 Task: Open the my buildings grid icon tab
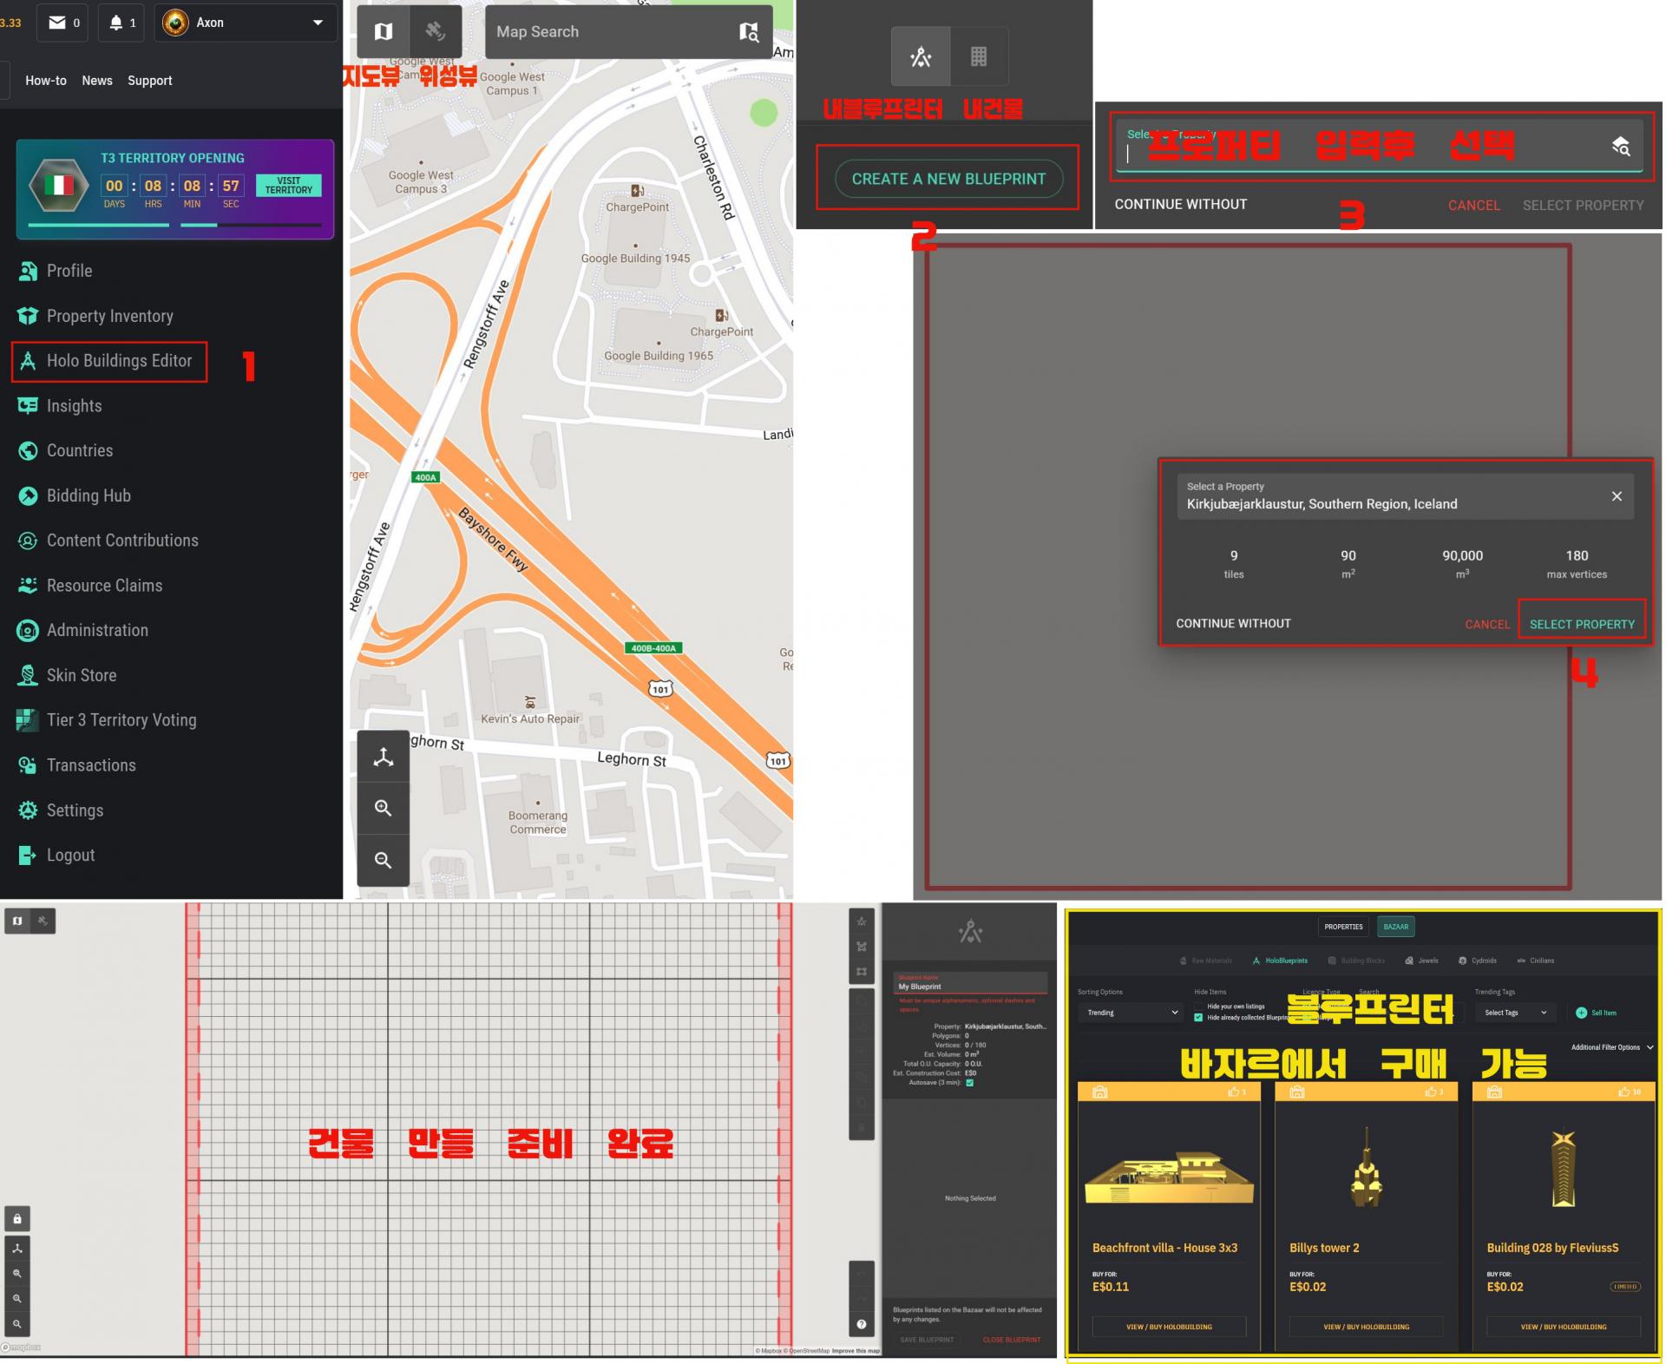click(x=979, y=57)
